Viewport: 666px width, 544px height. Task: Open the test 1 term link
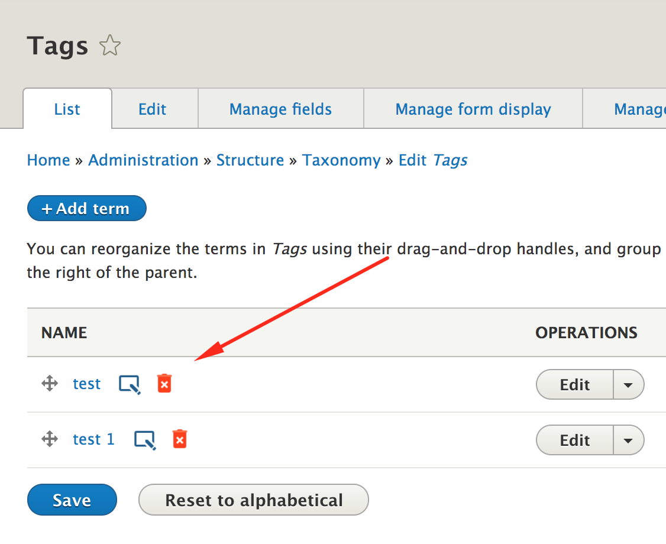point(93,439)
